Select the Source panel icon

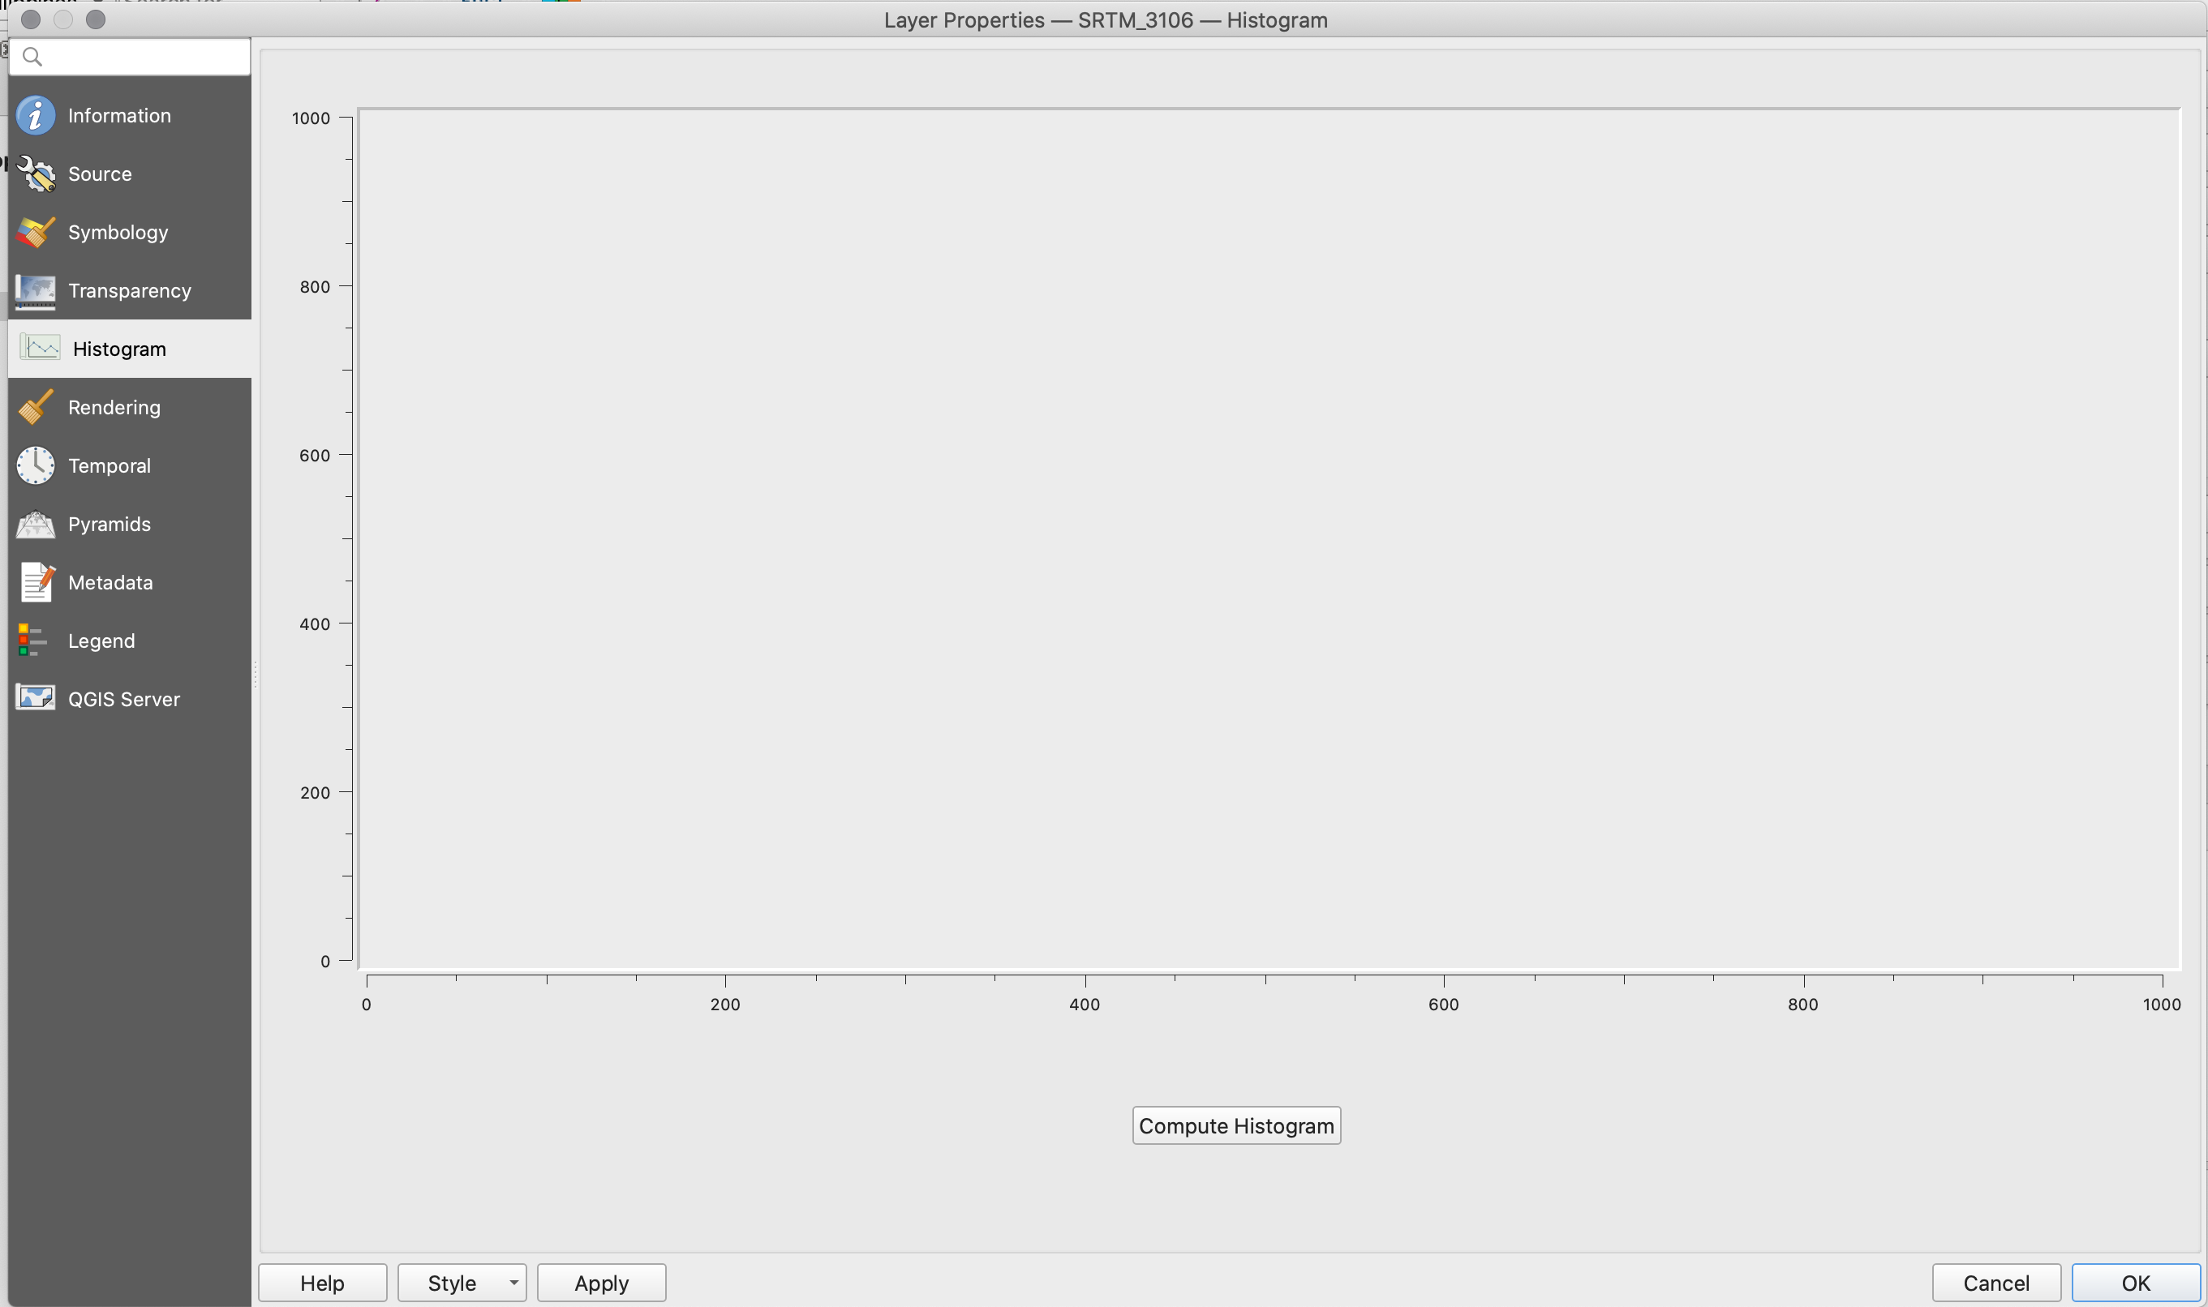click(34, 173)
